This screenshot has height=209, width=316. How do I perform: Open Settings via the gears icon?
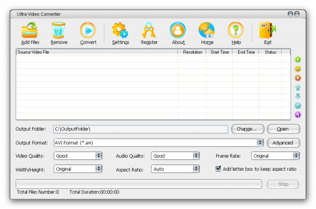[120, 30]
